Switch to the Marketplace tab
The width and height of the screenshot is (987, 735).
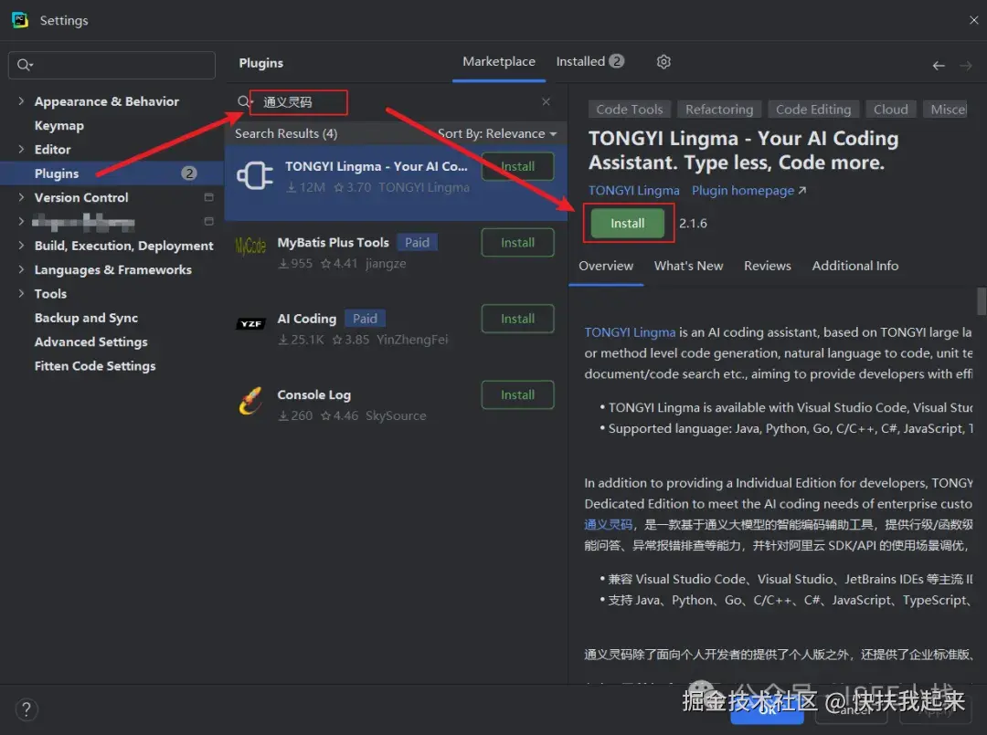[499, 61]
